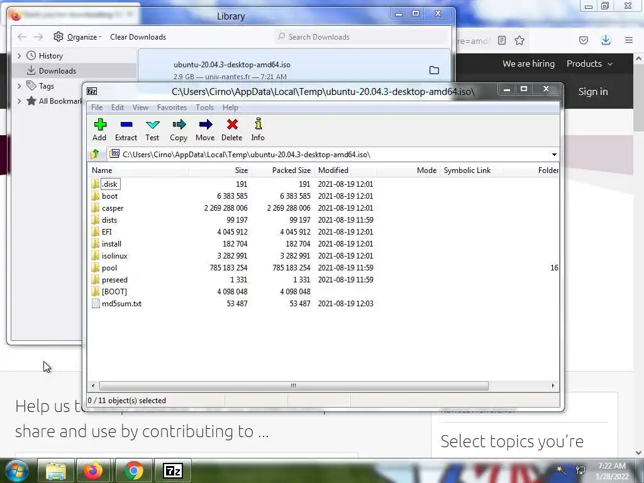
Task: Run Test on the archive
Action: tap(152, 130)
